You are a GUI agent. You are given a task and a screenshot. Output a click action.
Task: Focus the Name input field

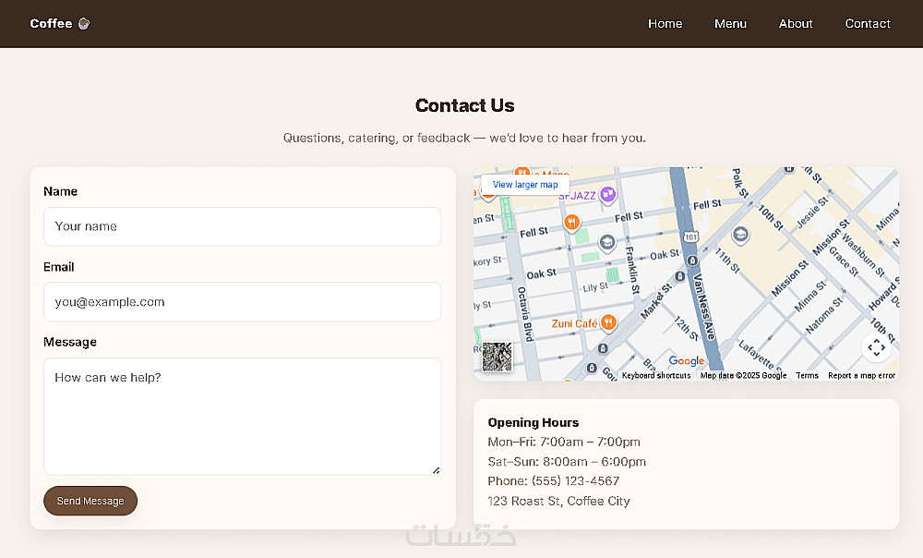pyautogui.click(x=242, y=226)
